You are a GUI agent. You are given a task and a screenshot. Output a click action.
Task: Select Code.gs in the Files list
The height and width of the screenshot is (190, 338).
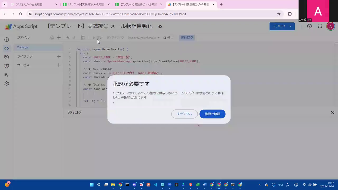[22, 47]
